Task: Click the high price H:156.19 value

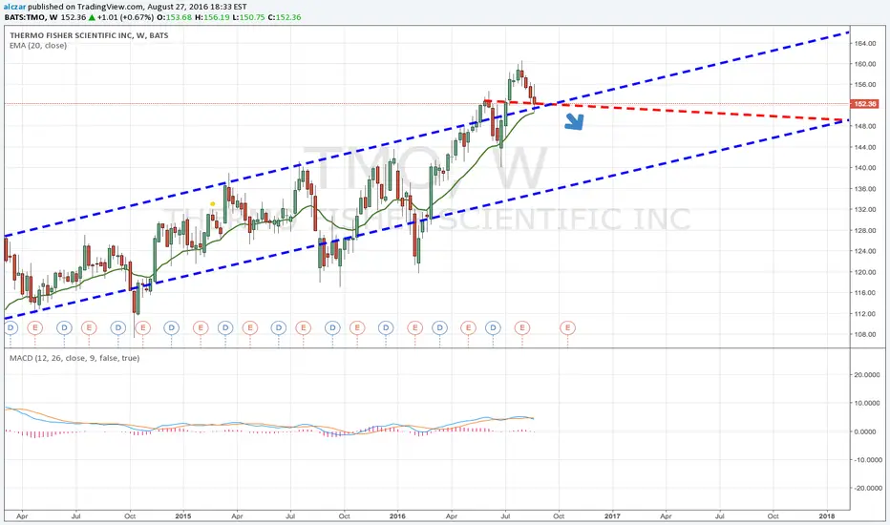Action: tap(212, 17)
